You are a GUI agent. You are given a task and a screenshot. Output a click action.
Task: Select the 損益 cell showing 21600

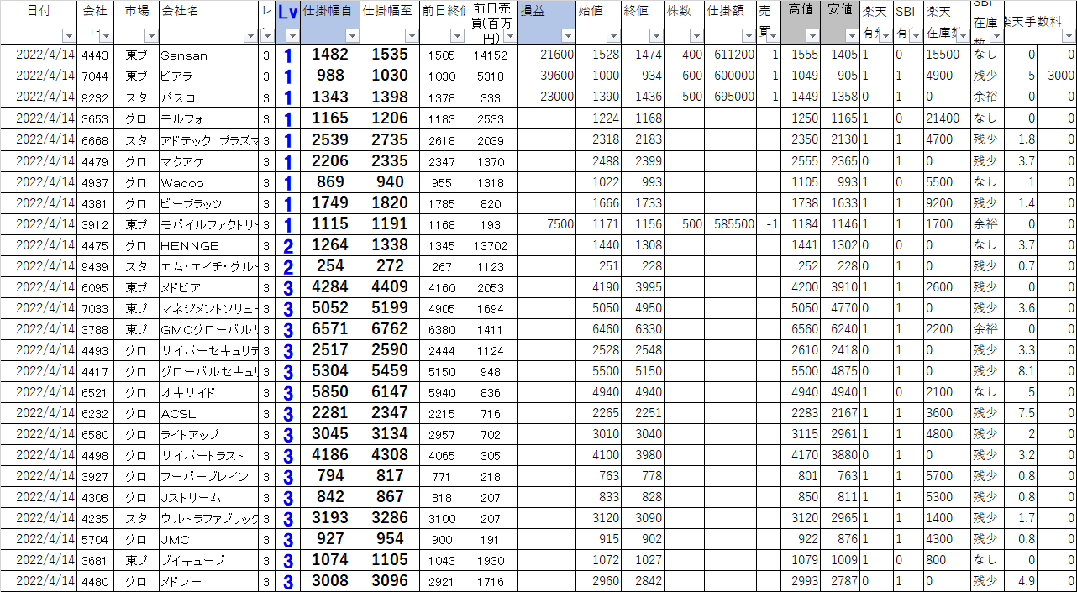pos(547,55)
